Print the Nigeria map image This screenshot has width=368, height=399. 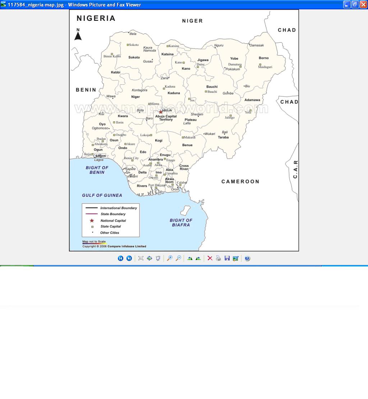(218, 258)
